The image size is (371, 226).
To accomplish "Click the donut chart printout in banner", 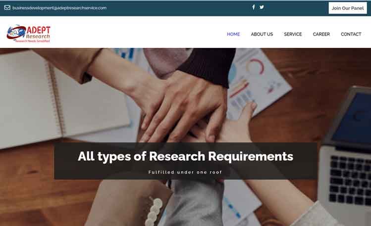I will pyautogui.click(x=255, y=67).
